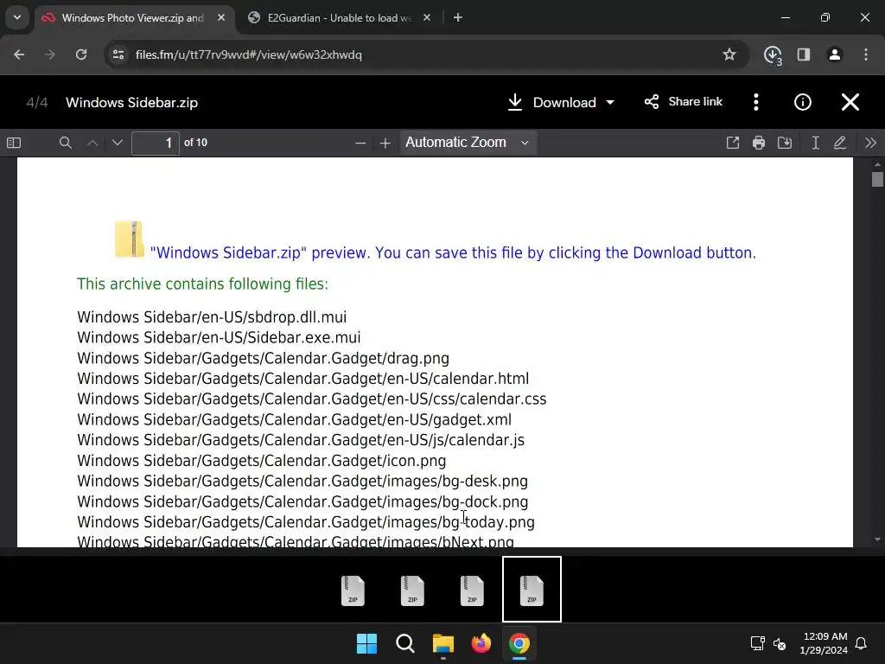Click the "bg-desk.png" file line

click(x=302, y=481)
